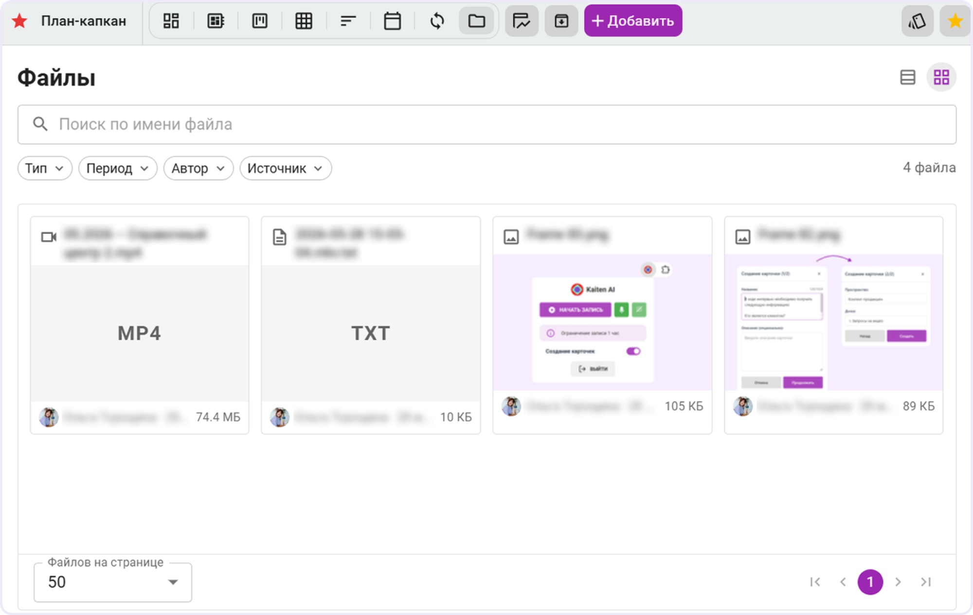
Task: Toggle the yellow favorite star
Action: tap(955, 21)
